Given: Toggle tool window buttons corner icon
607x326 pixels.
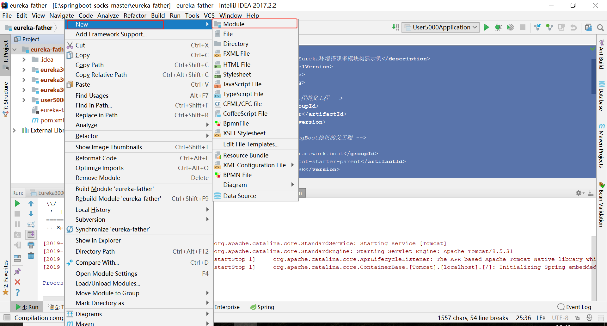Looking at the screenshot, I should coord(7,318).
